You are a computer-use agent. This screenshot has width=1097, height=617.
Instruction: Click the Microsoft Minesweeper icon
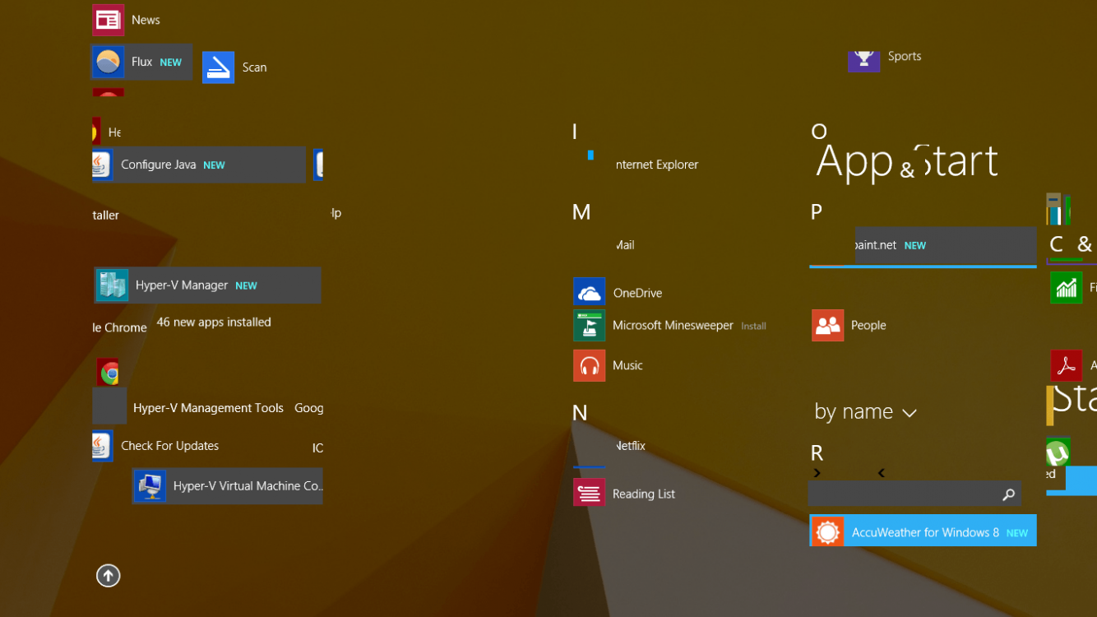coord(589,325)
